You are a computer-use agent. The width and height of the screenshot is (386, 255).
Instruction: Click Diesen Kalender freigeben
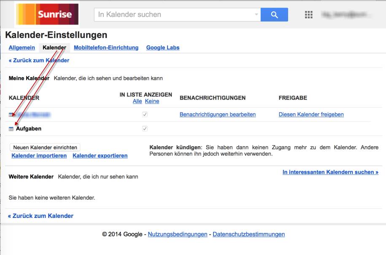point(311,114)
